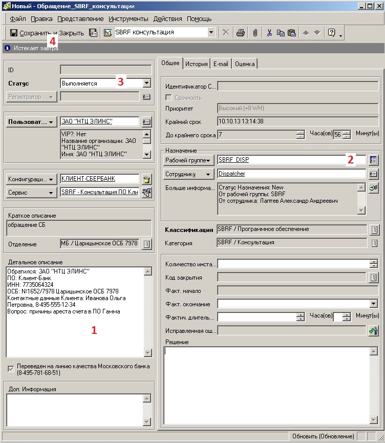This screenshot has width=385, height=443.
Task: Click the icon next to КЛИЕНТ-СБЕРБАНК field
Action: (146, 179)
